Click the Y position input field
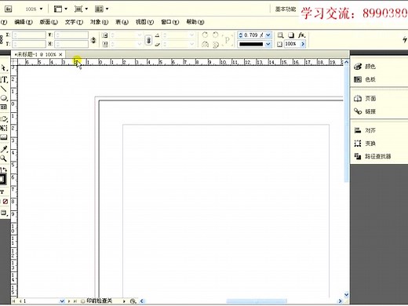The width and height of the screenshot is (408, 306). pyautogui.click(x=29, y=44)
